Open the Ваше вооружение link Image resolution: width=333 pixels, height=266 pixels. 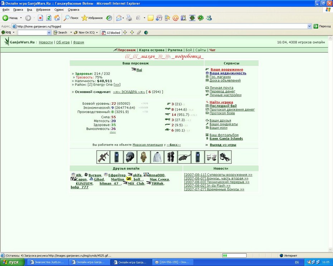(x=227, y=70)
